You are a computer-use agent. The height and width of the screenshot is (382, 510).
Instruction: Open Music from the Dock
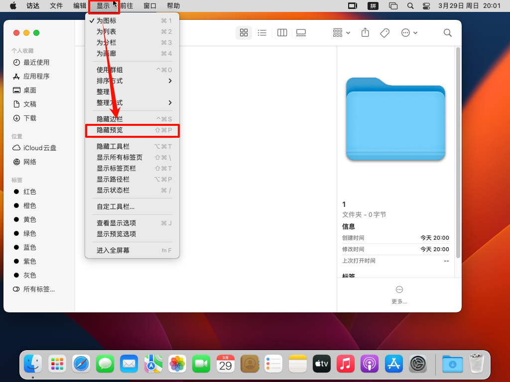point(345,364)
